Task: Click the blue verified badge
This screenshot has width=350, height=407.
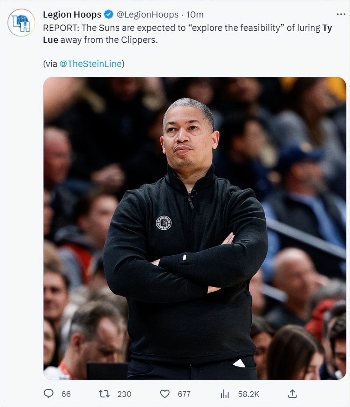Action: 109,15
